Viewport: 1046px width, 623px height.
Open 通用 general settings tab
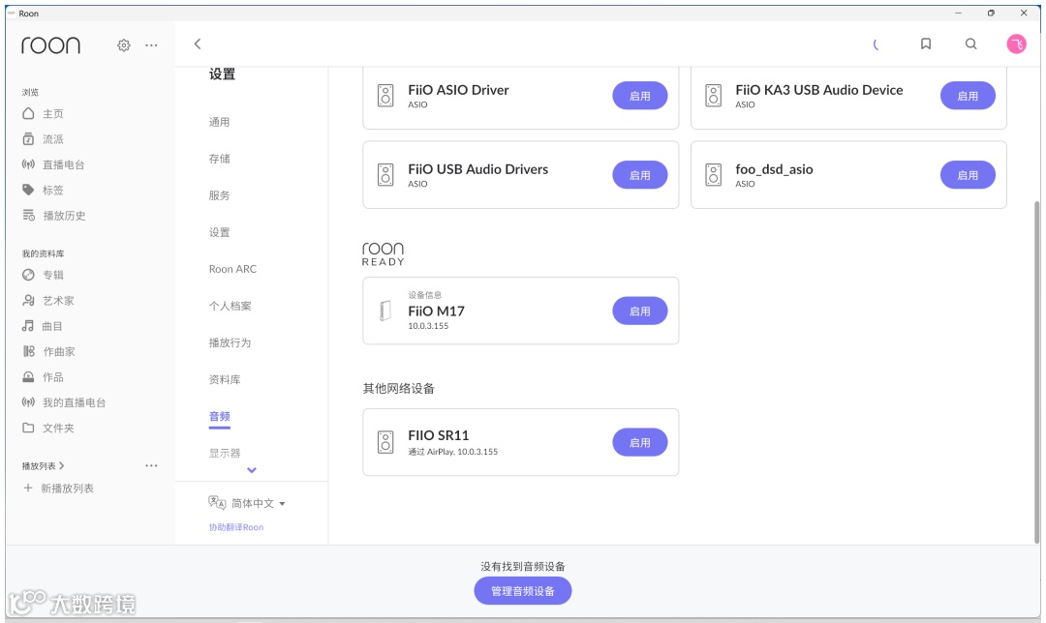click(x=219, y=122)
